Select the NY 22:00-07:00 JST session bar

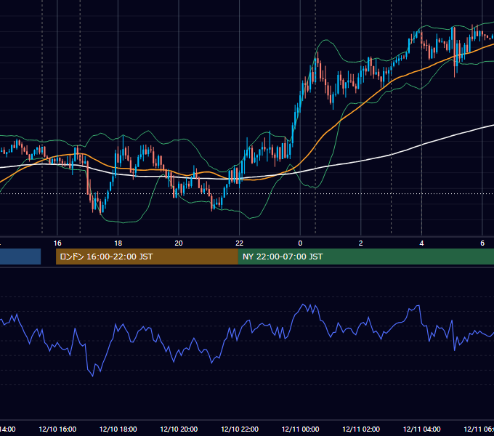(365, 257)
